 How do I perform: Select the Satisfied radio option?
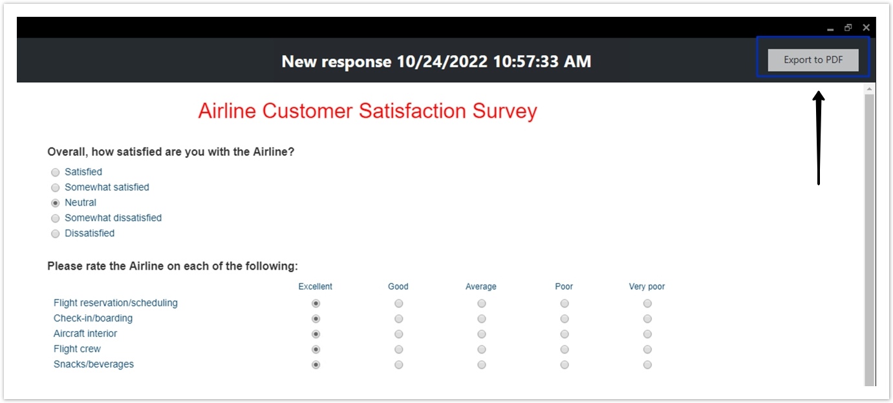[56, 172]
